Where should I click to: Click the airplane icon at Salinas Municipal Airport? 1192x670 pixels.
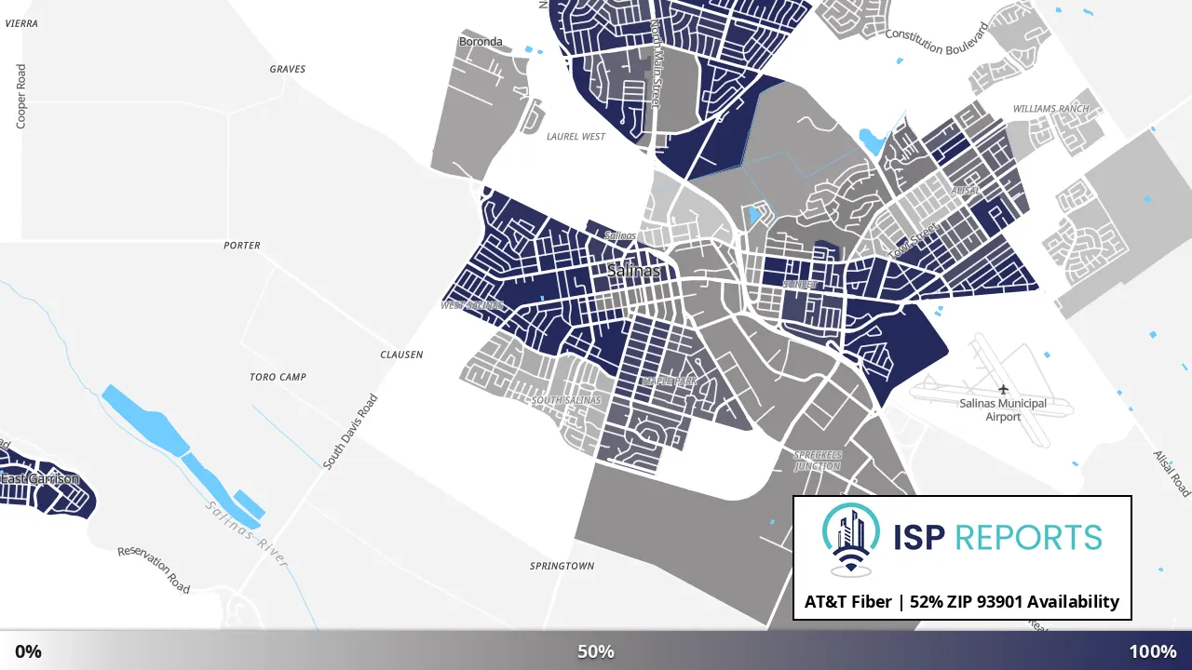tap(1003, 389)
